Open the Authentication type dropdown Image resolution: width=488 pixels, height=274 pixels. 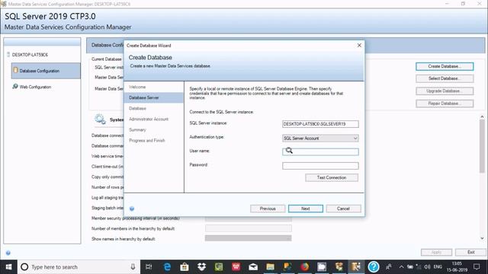[320, 139]
